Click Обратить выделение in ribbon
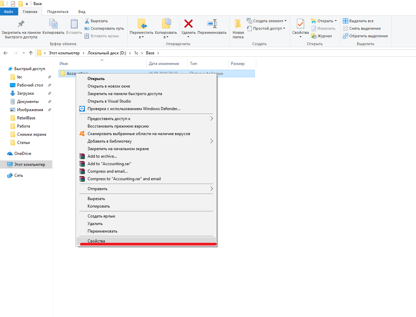 click(365, 36)
